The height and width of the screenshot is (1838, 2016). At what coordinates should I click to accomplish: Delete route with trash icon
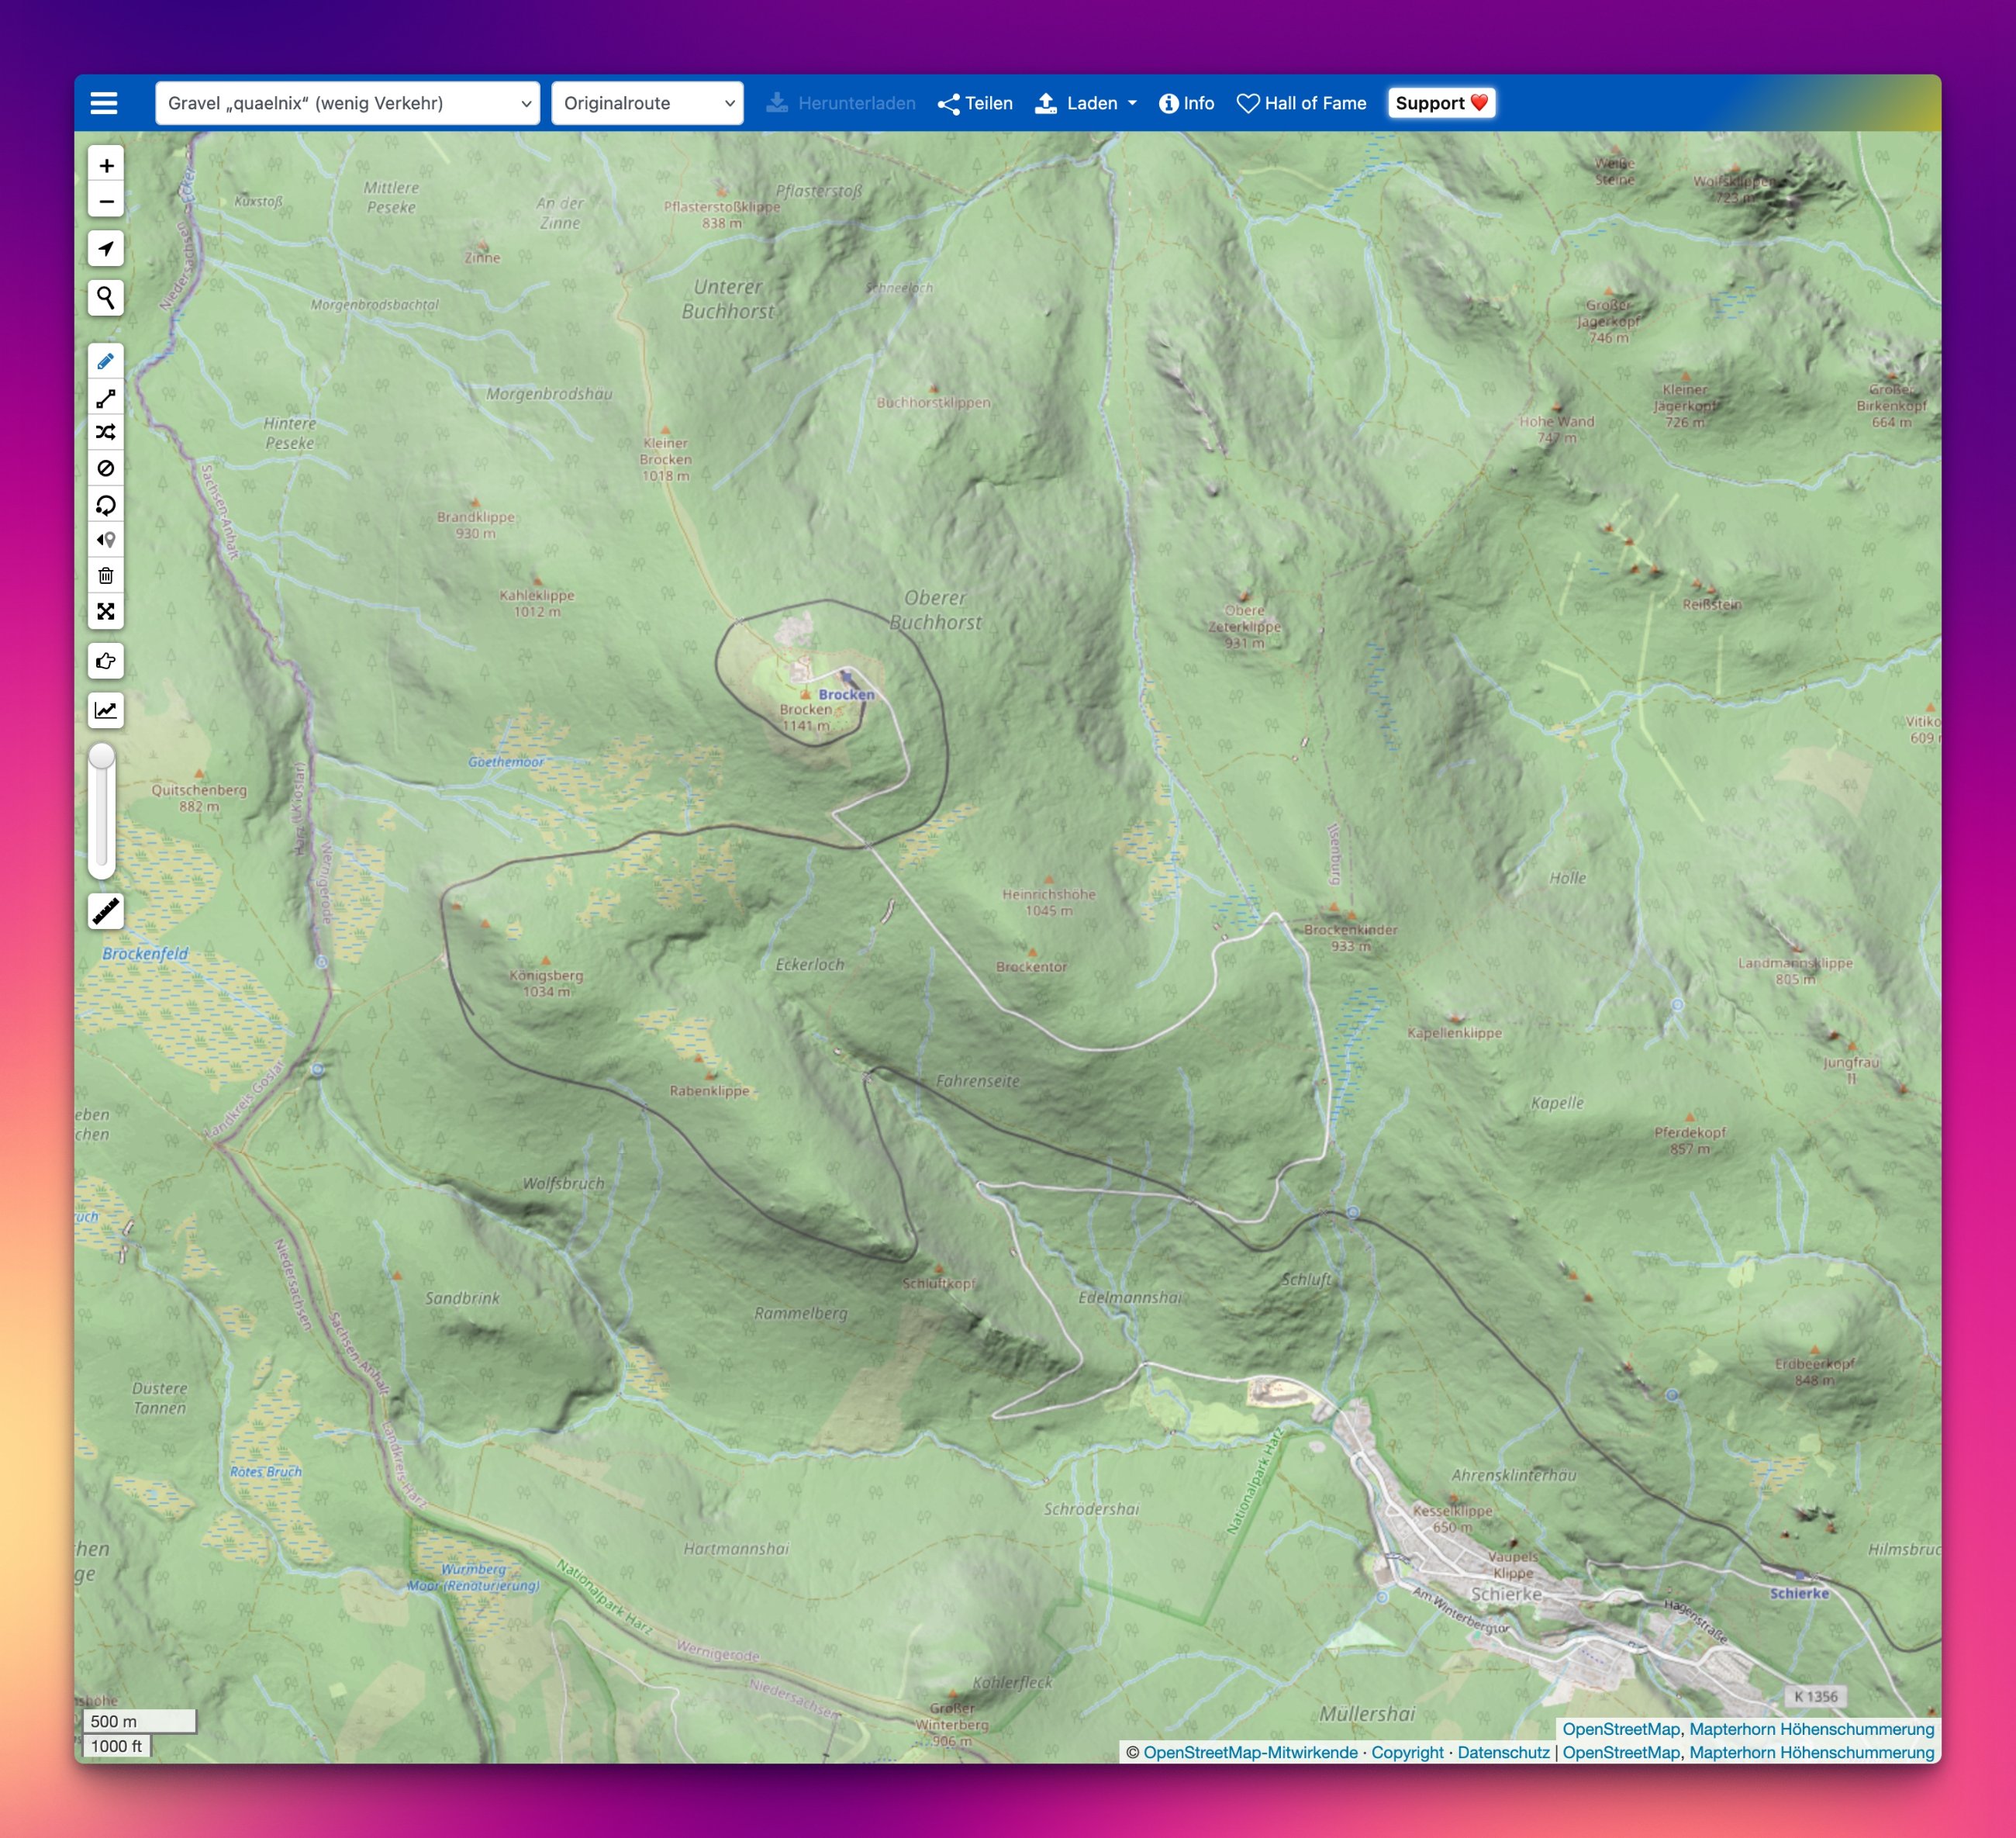[106, 575]
